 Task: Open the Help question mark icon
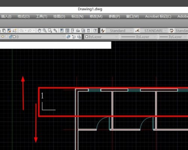[x=96, y=31]
